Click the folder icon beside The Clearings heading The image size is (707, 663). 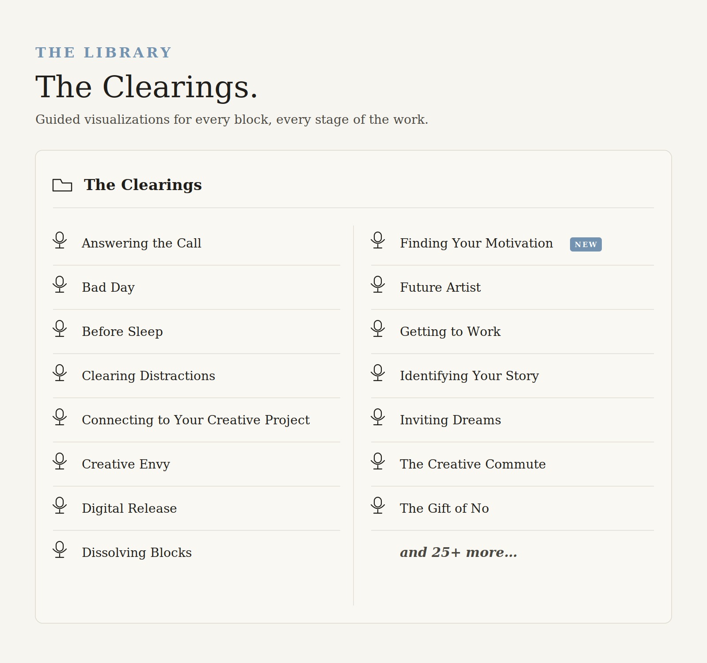62,185
